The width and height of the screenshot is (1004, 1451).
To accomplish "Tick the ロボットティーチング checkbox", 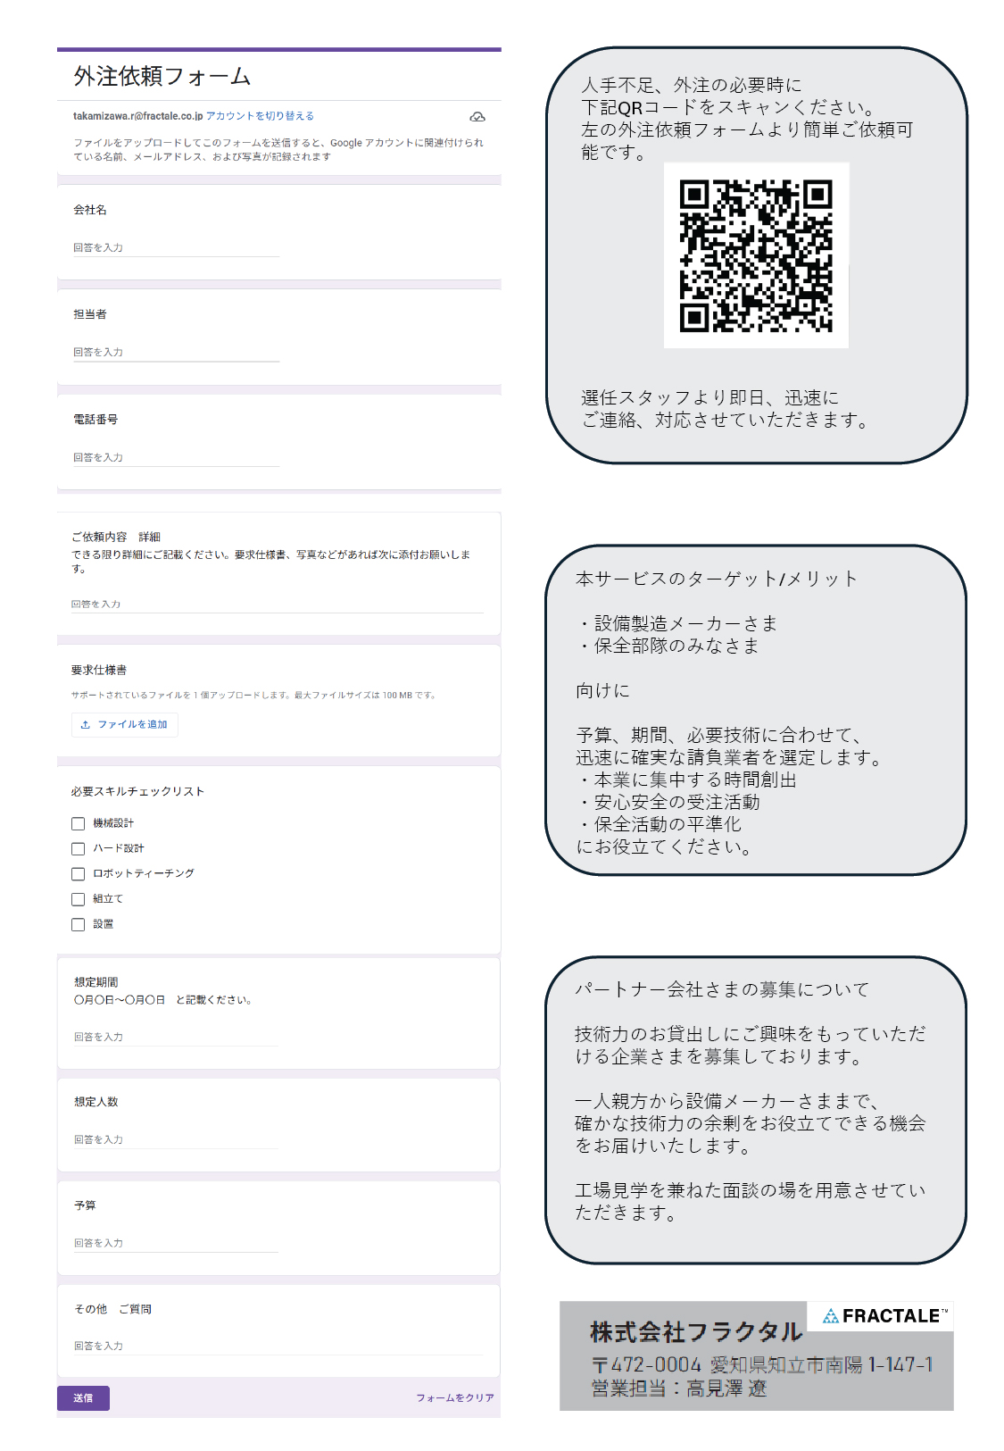I will click(x=79, y=873).
